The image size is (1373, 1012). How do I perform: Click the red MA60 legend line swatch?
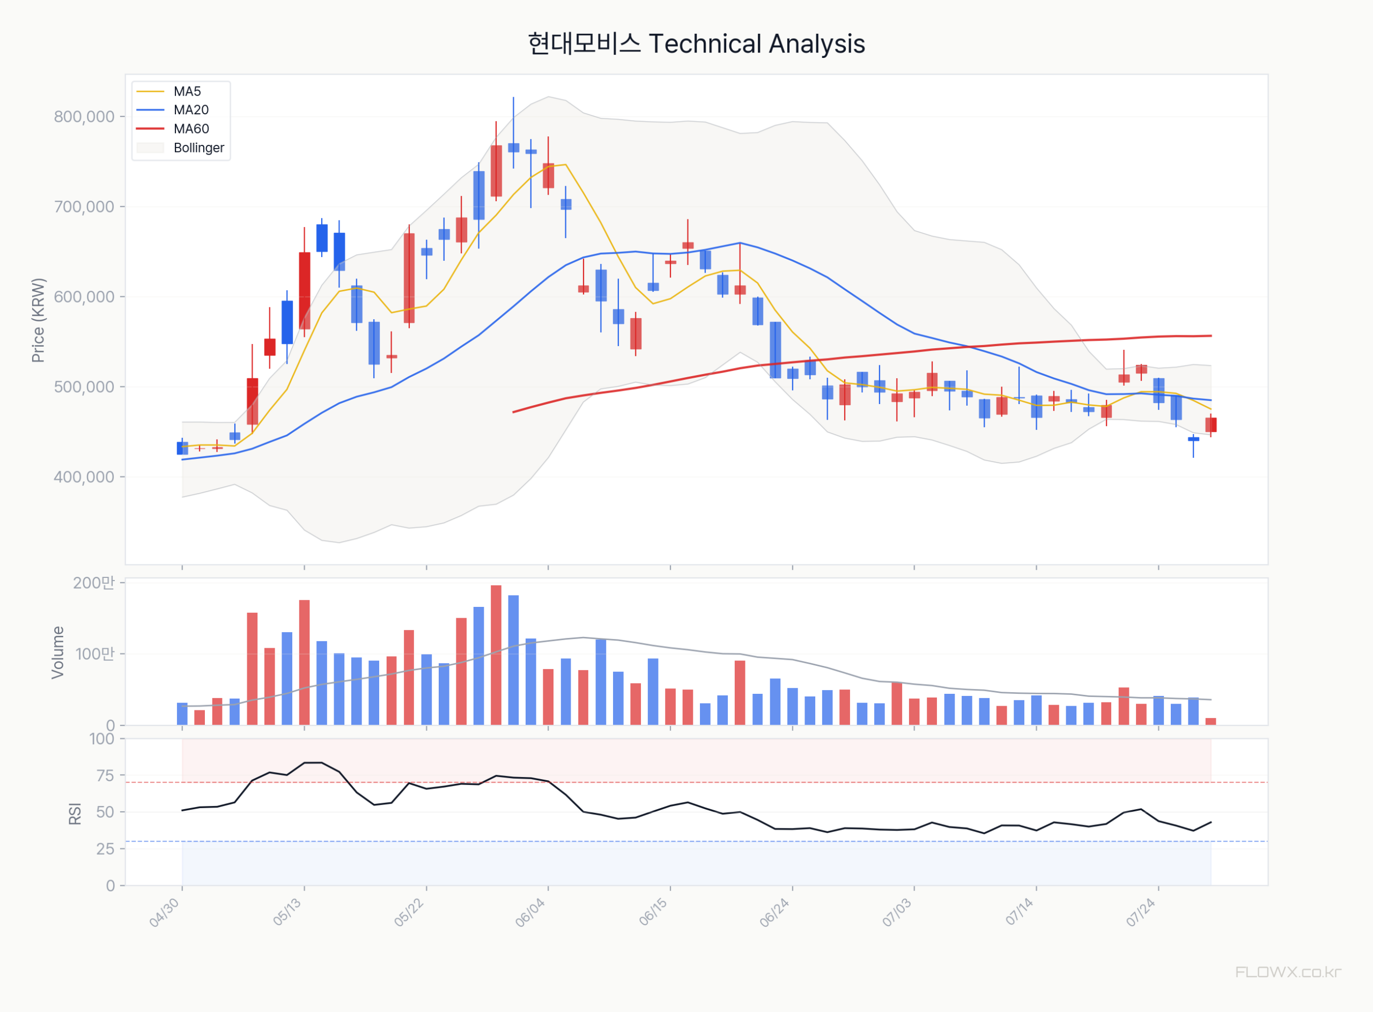[151, 129]
